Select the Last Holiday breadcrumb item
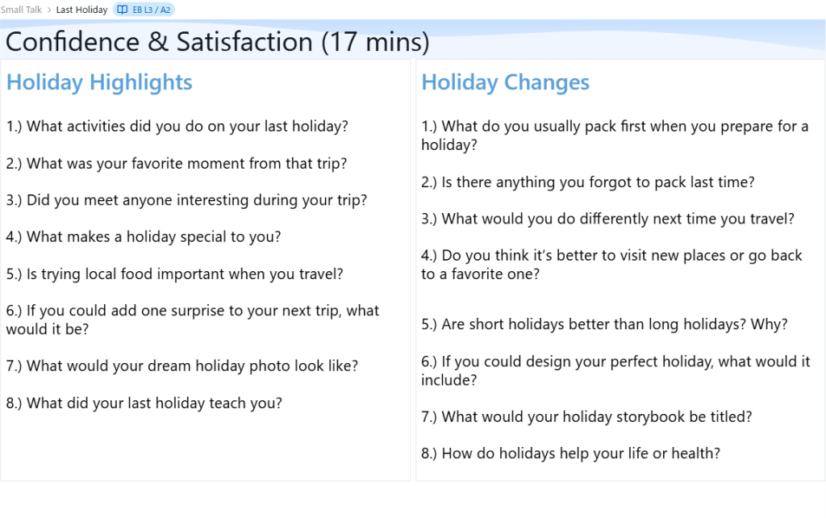This screenshot has height=518, width=826. click(x=81, y=10)
